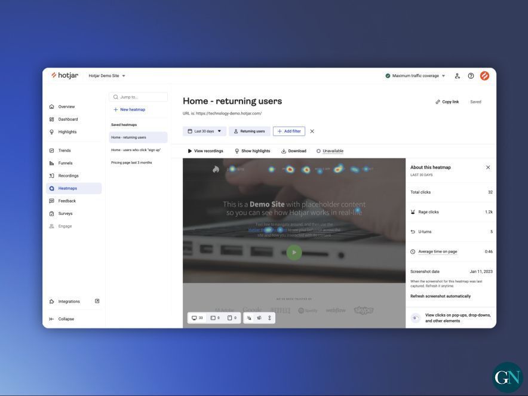Create a New heatmap
528x396 pixels.
[x=129, y=110]
